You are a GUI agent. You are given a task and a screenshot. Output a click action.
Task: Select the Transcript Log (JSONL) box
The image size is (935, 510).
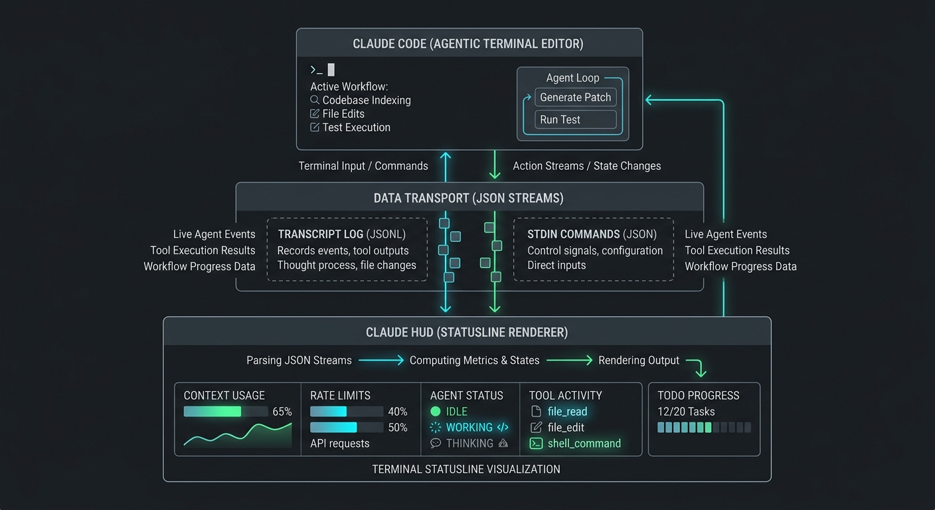point(347,250)
